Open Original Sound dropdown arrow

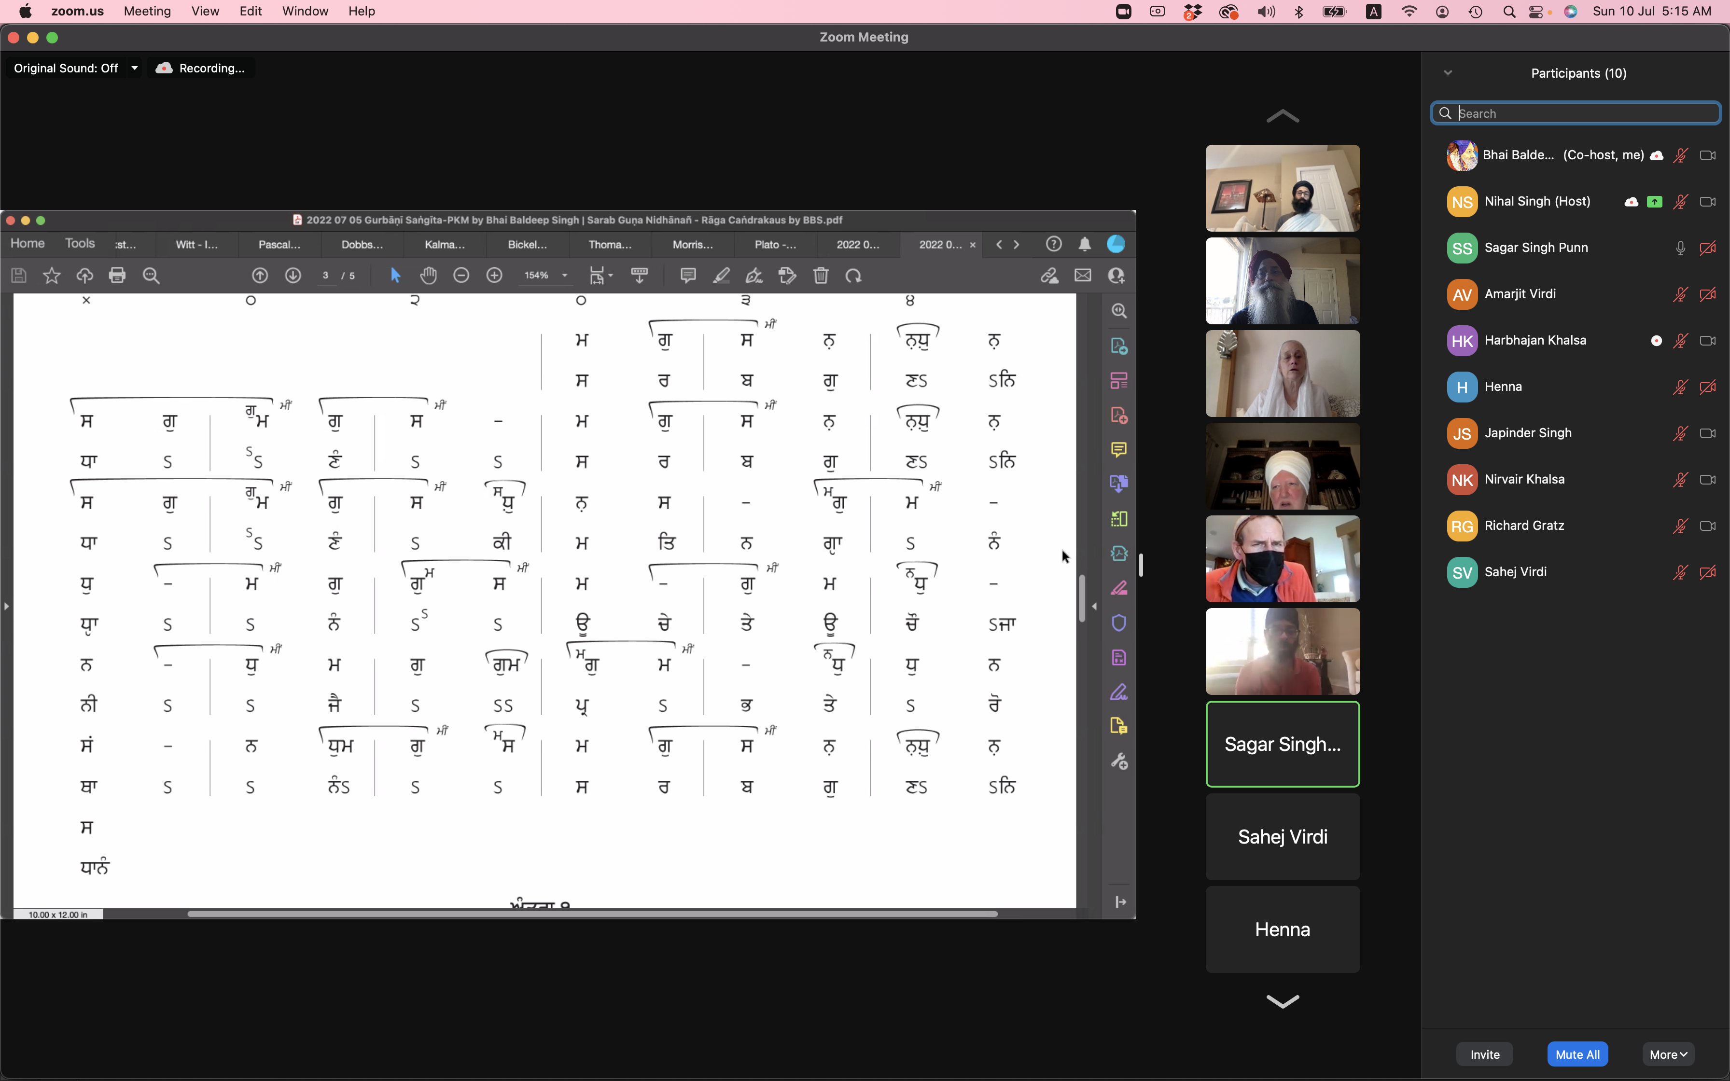pyautogui.click(x=134, y=68)
